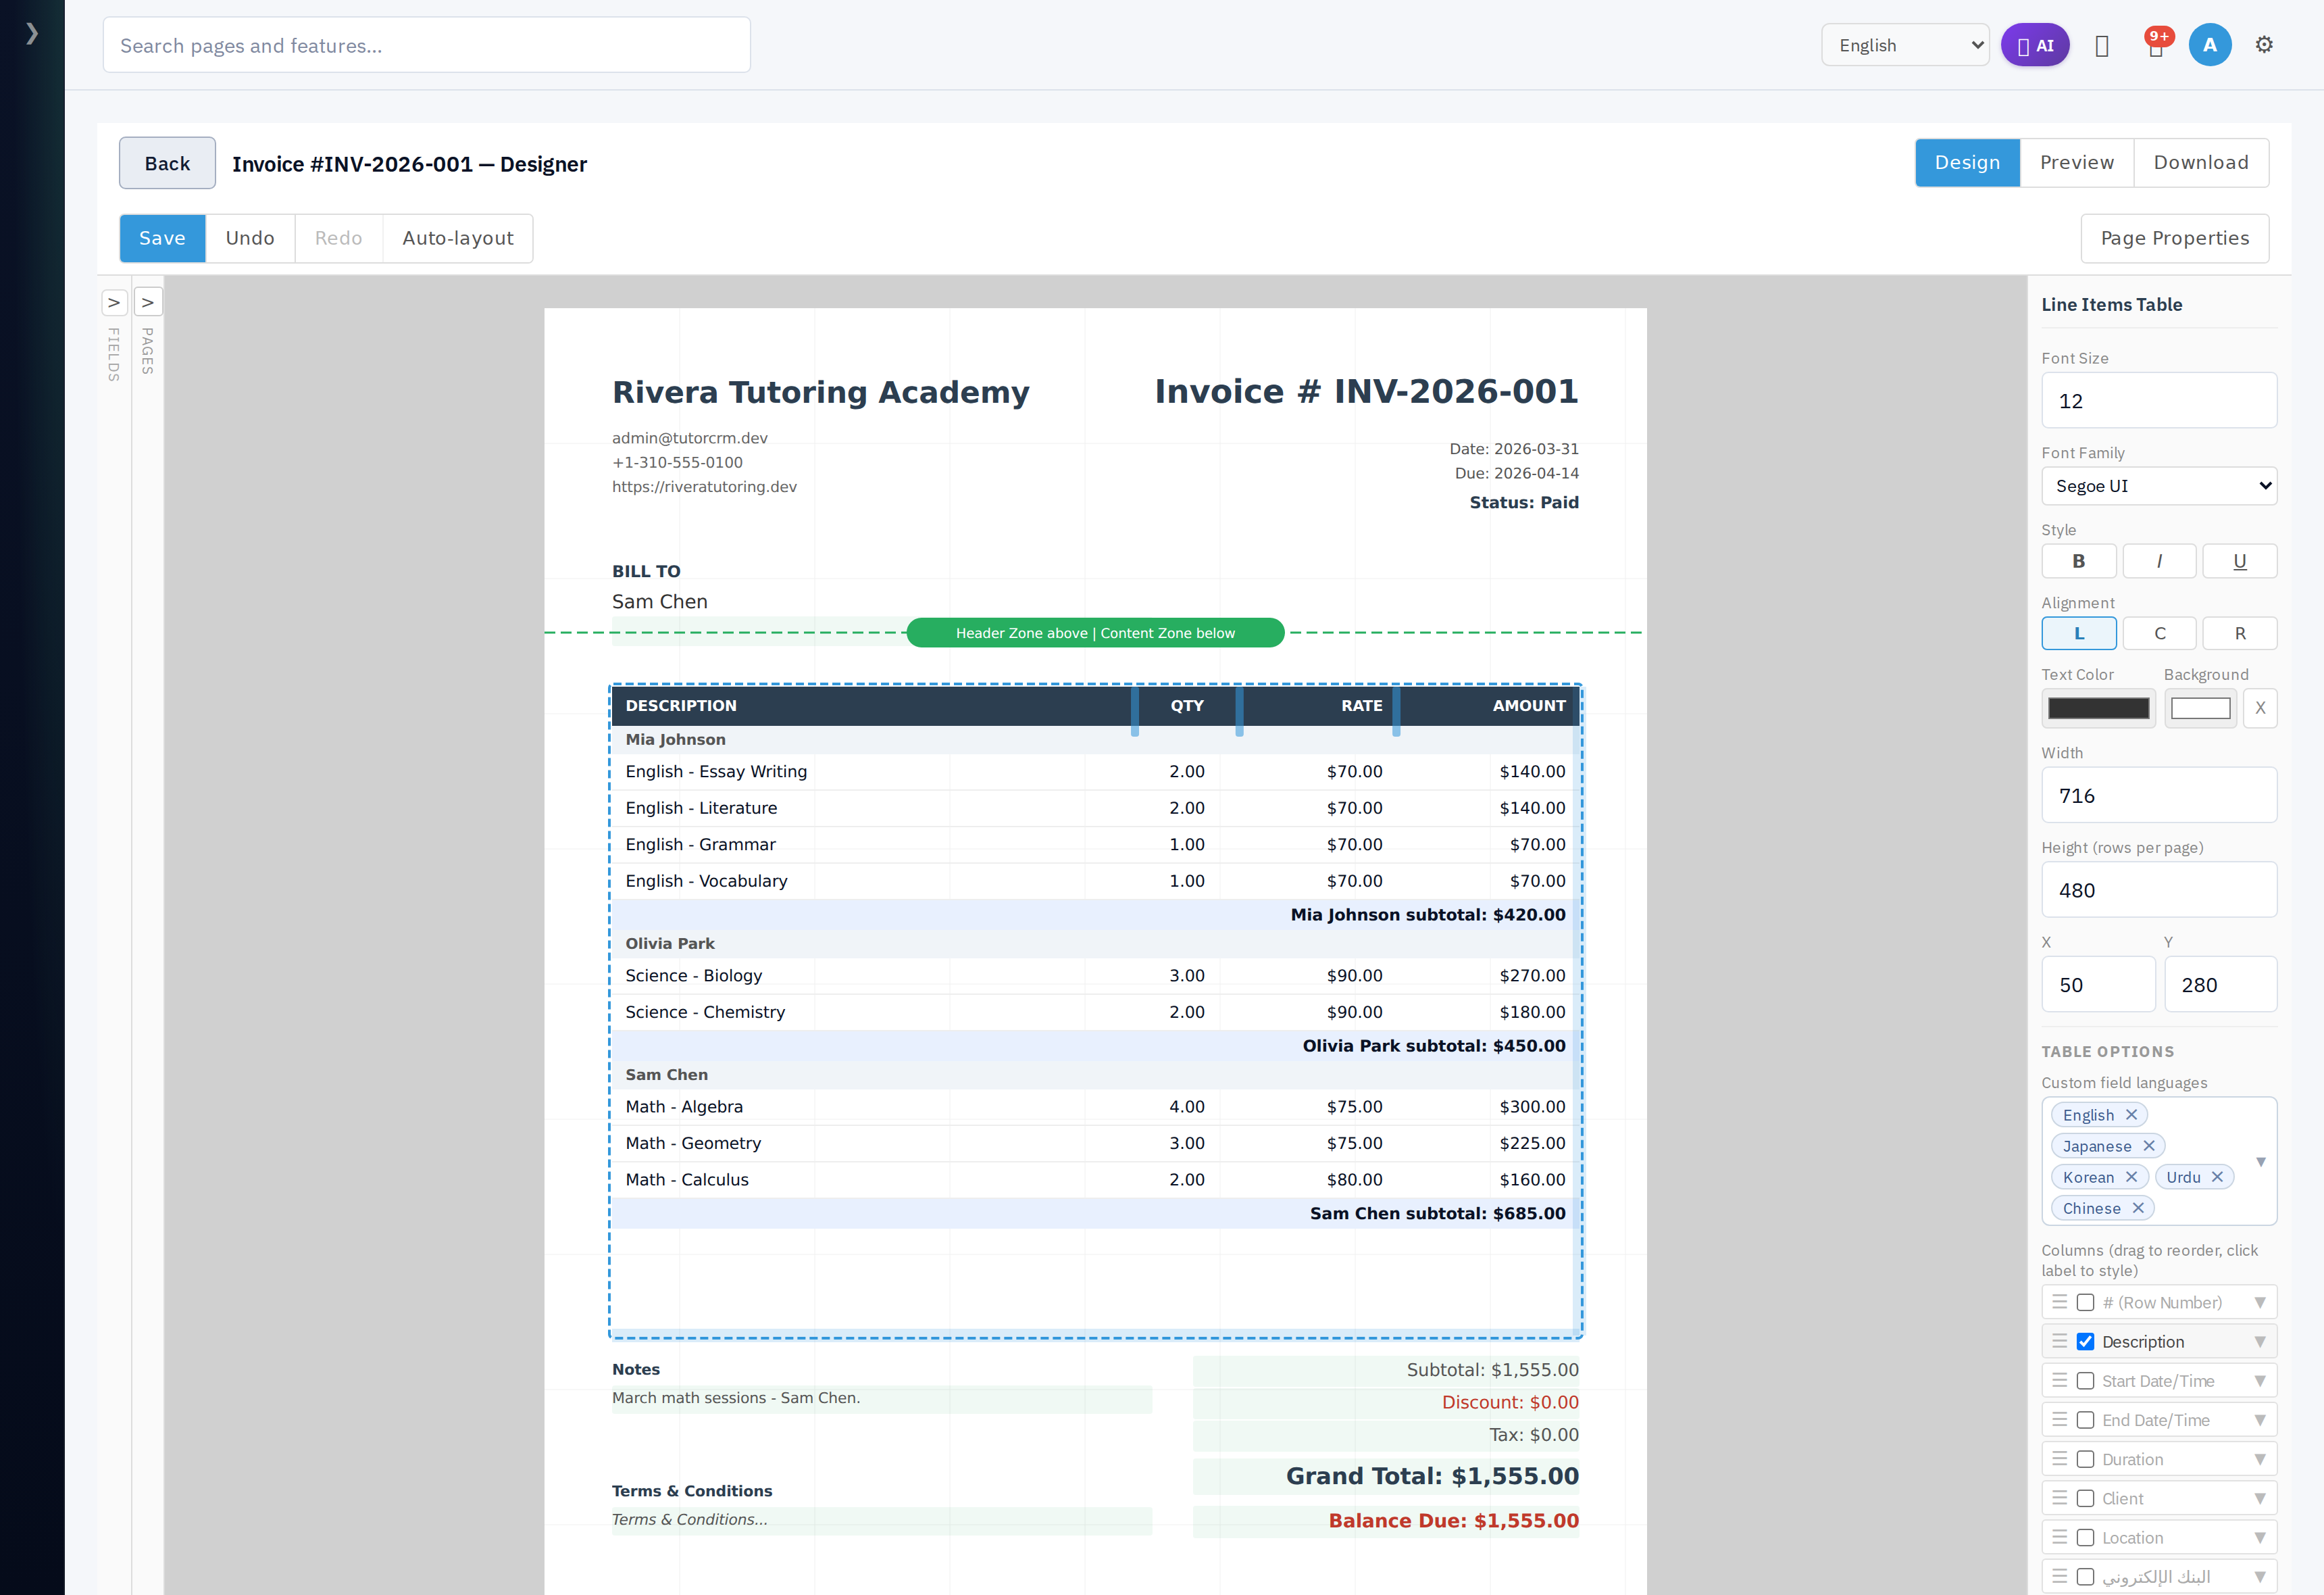Click Undo in the toolbar
Image resolution: width=2324 pixels, height=1595 pixels.
coord(250,238)
